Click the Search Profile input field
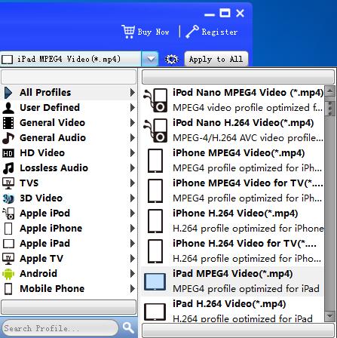 [60, 328]
